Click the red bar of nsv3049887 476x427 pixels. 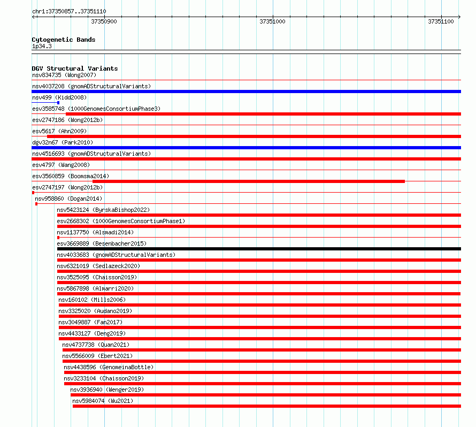pyautogui.click(x=260, y=327)
